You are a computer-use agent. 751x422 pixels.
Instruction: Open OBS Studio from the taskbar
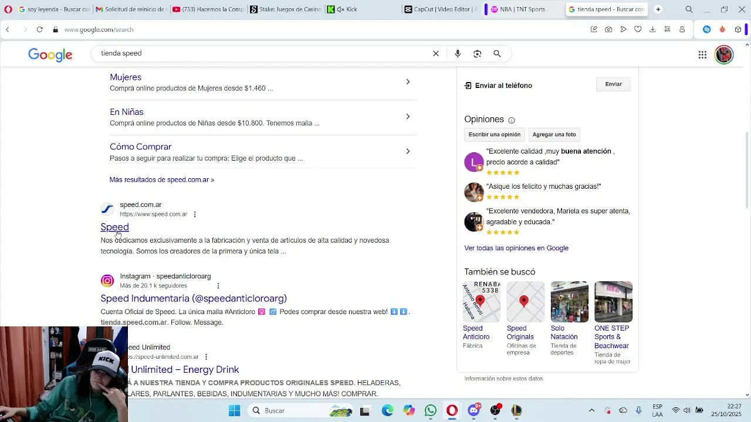click(x=496, y=410)
